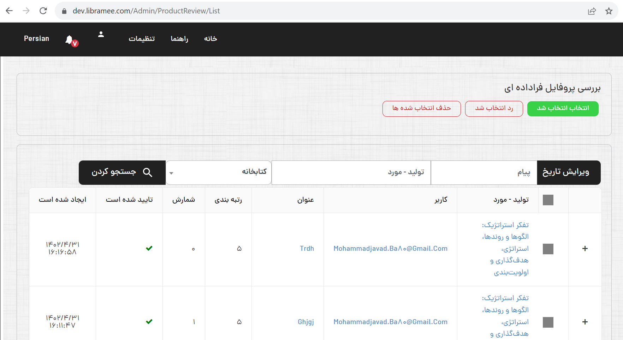Click the site lock security icon
This screenshot has height=340, width=623.
click(x=64, y=11)
